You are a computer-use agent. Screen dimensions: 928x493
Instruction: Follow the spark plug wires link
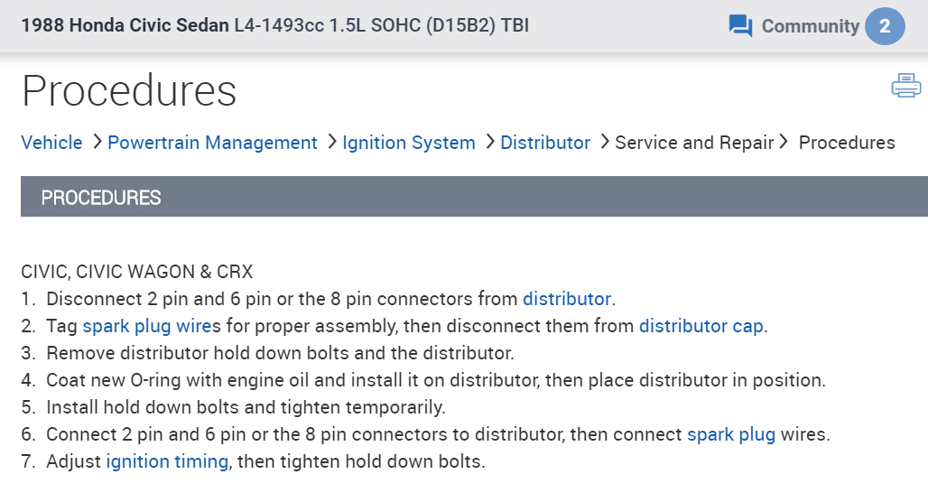(144, 326)
